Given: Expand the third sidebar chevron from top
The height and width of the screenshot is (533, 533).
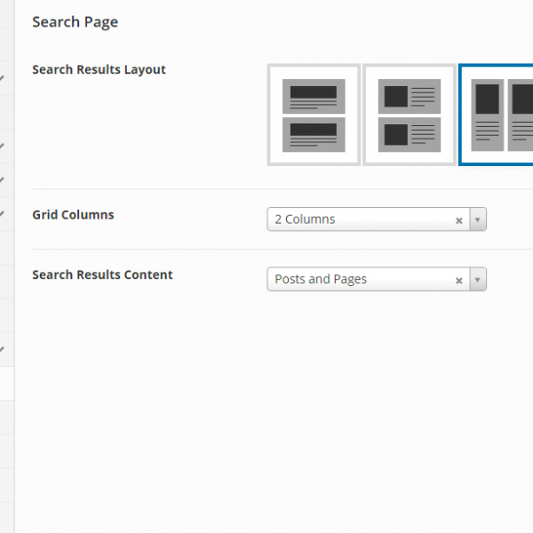Looking at the screenshot, I should tap(3, 180).
